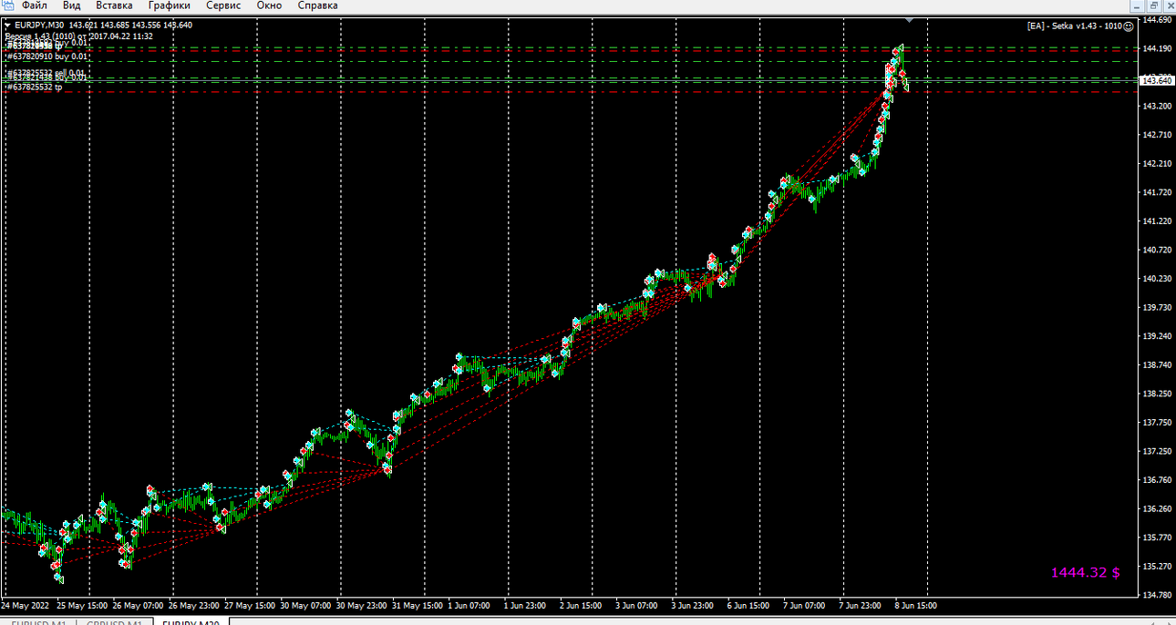This screenshot has height=625, width=1176.
Task: Expand the triangle next to EURJPY,M30
Action: click(x=7, y=25)
